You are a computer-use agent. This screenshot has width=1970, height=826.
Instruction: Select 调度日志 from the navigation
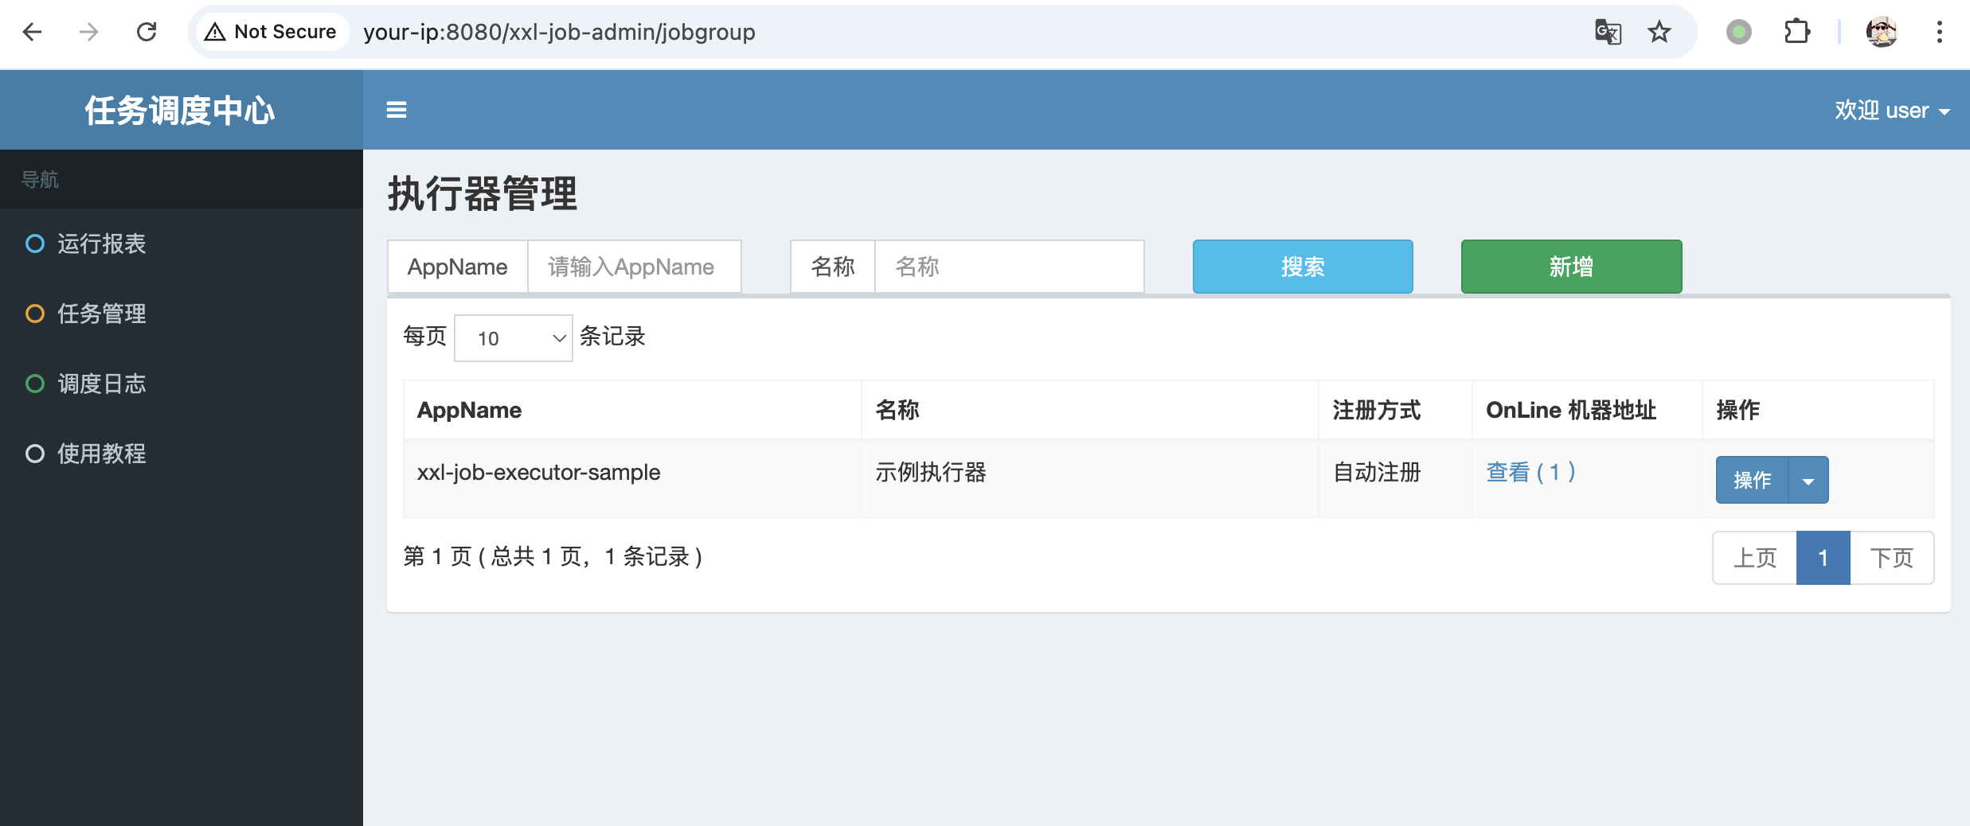pos(101,384)
